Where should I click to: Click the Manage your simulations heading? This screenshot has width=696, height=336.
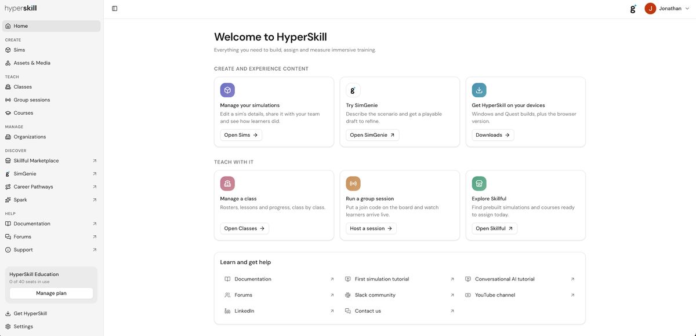pos(250,105)
